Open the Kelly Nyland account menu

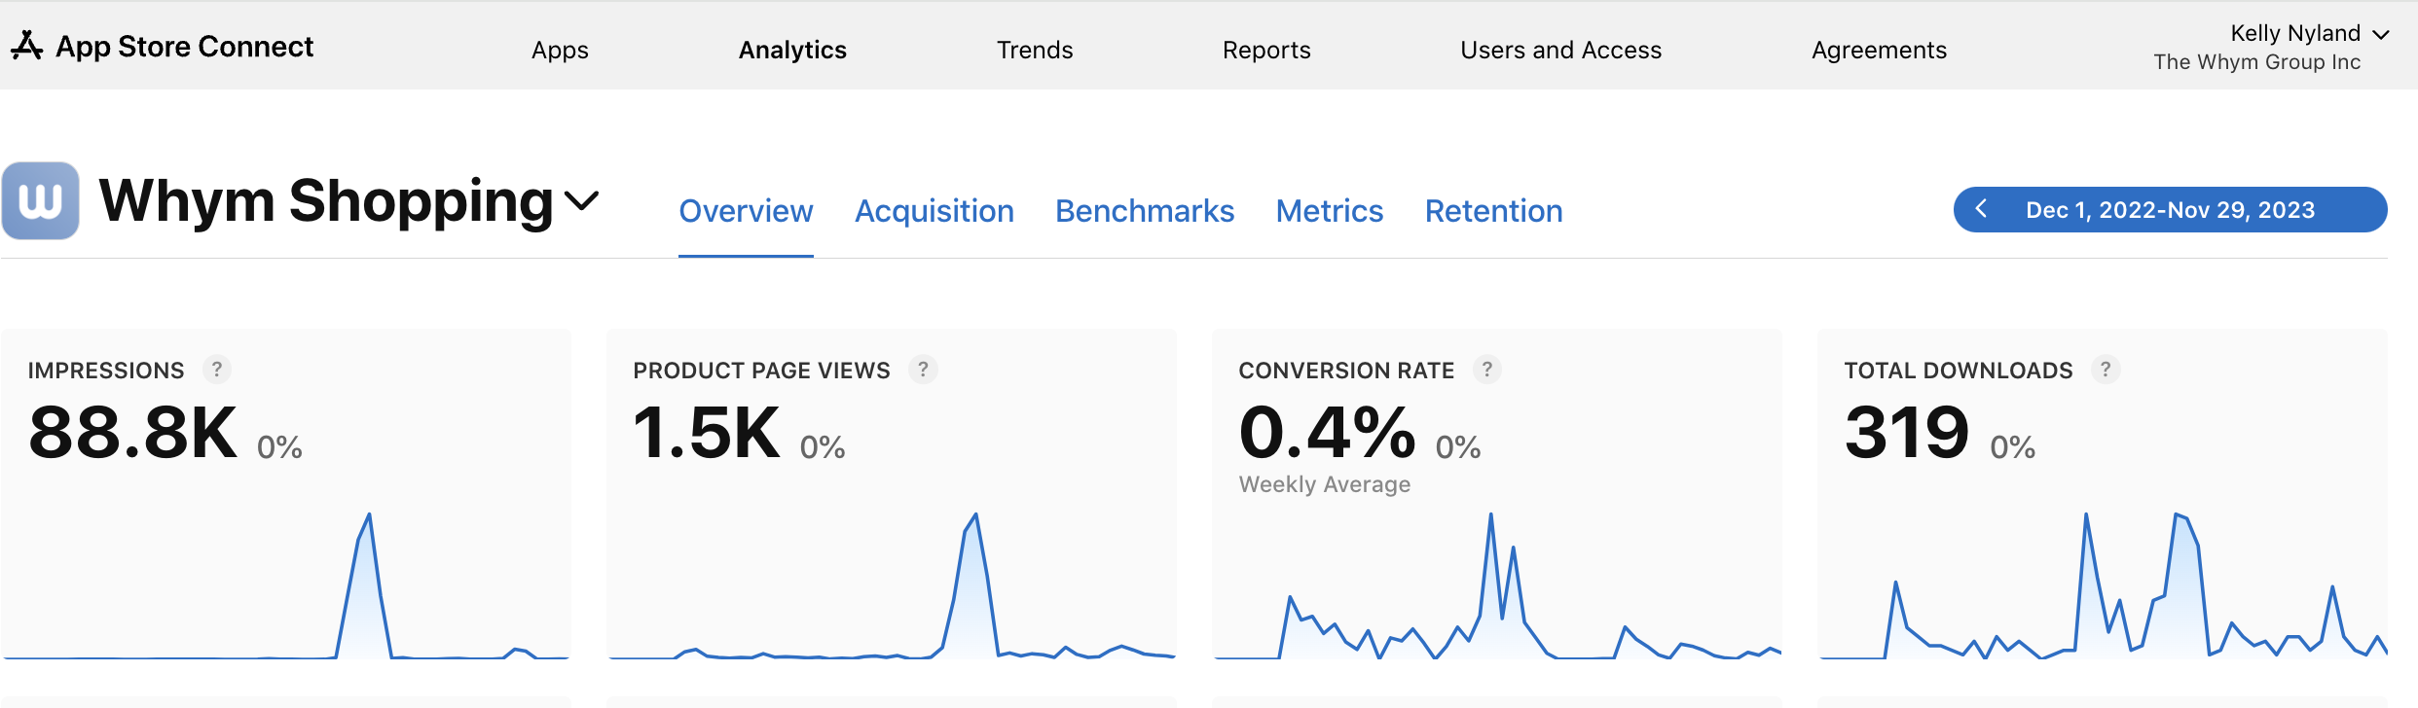pos(2309,34)
